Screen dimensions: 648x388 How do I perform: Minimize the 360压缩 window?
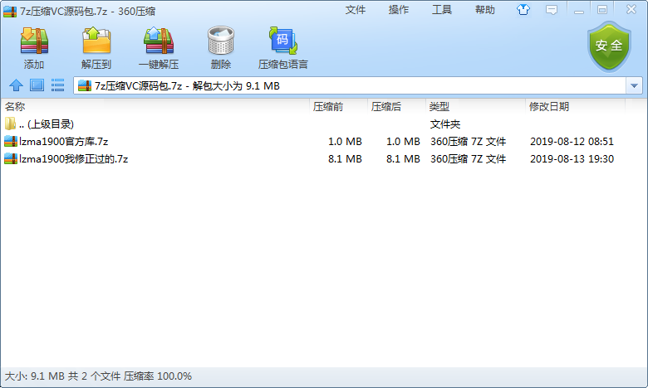pyautogui.click(x=579, y=10)
